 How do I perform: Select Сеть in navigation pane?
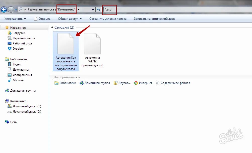(x=13, y=122)
